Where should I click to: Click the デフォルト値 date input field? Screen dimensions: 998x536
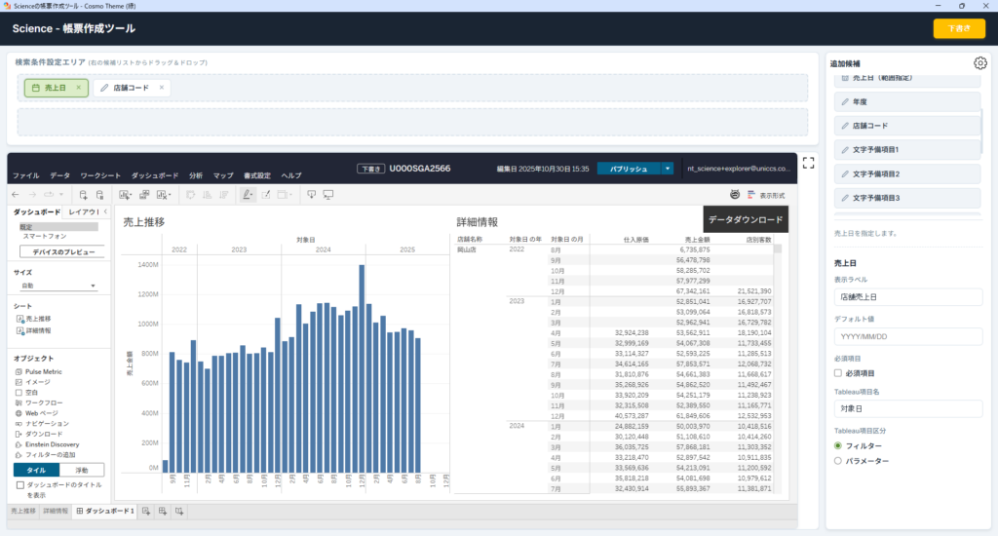[x=907, y=336]
